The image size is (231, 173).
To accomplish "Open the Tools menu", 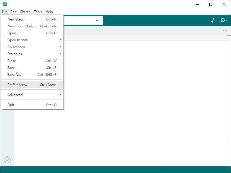I will [x=38, y=12].
